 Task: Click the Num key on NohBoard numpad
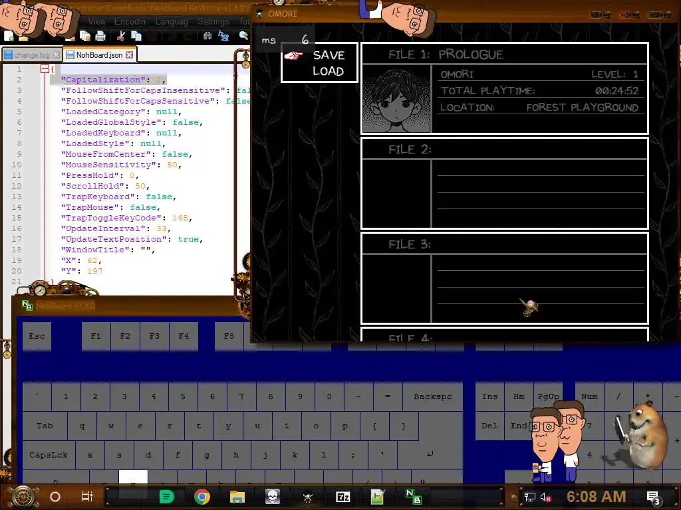pos(589,396)
